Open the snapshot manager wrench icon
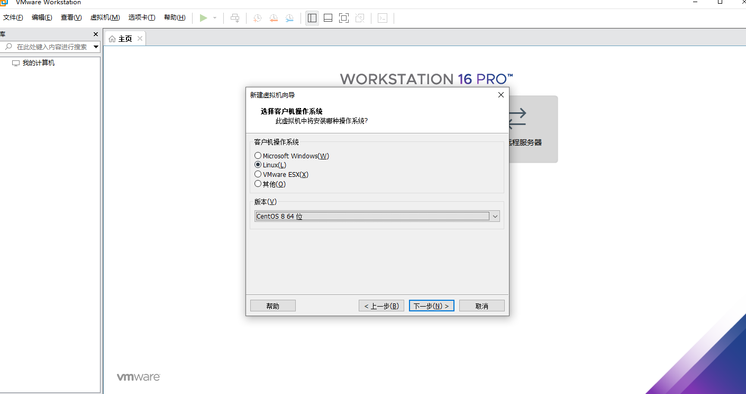This screenshot has height=394, width=746. tap(289, 18)
